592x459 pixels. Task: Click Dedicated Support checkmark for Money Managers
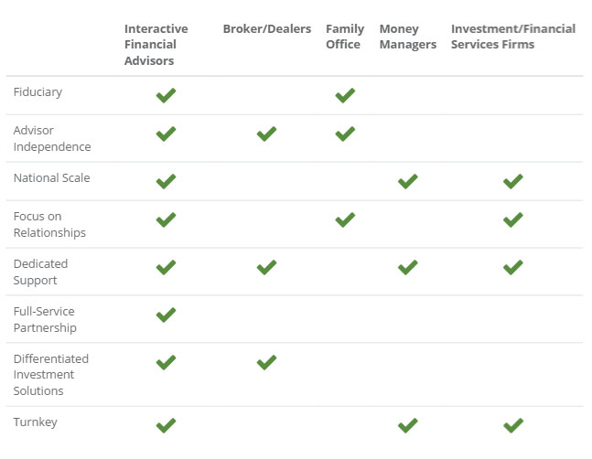coord(408,268)
